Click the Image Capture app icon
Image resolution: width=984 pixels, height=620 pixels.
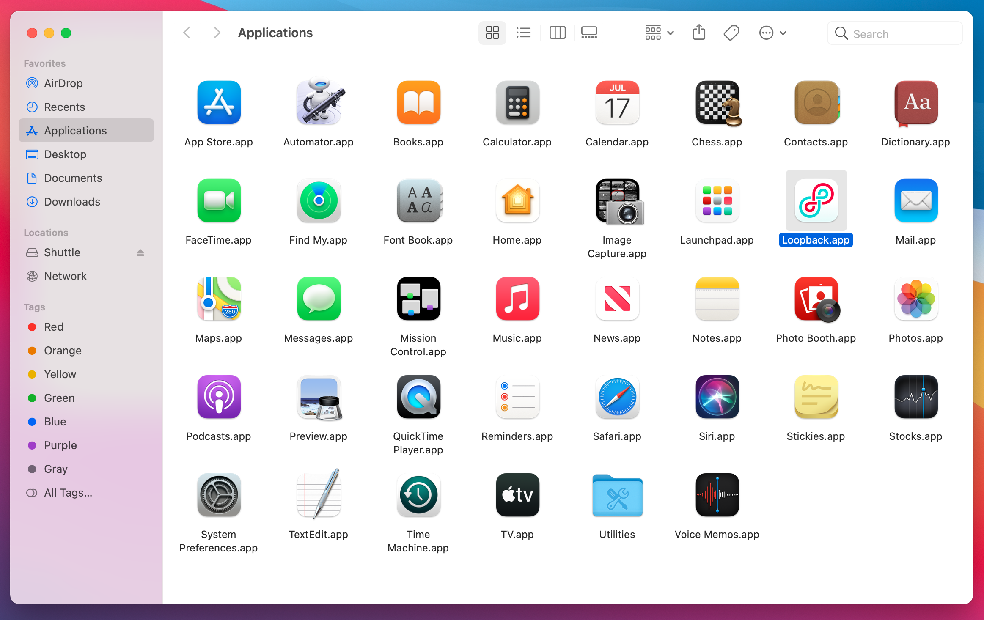tap(619, 201)
